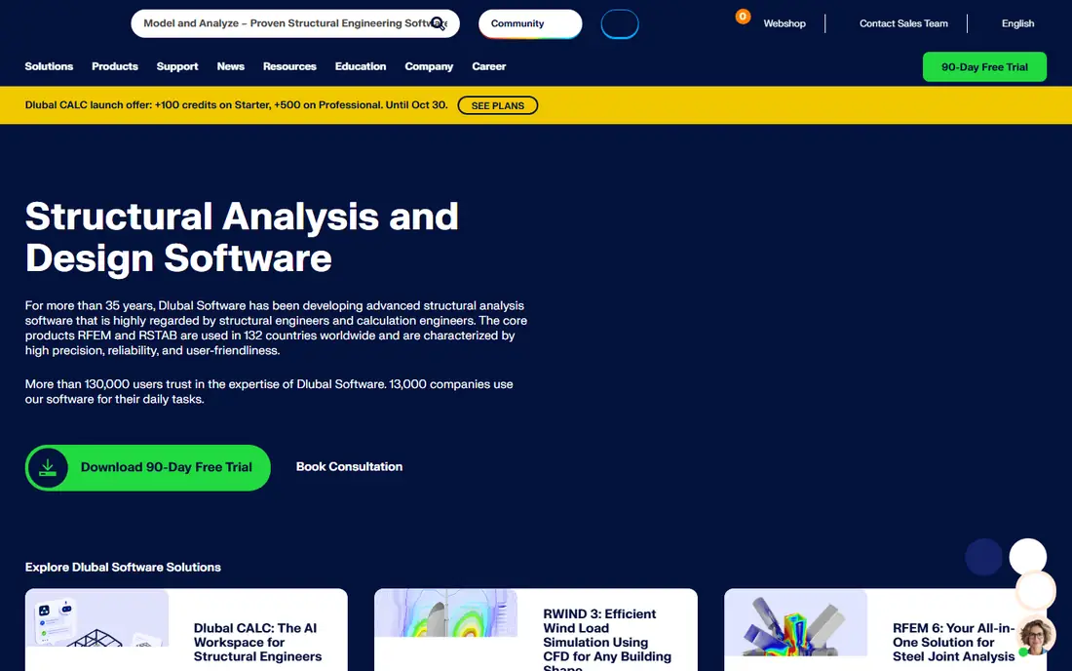This screenshot has height=671, width=1072.
Task: Click the 'More than 130,000 users' paragraph
Action: click(x=269, y=391)
